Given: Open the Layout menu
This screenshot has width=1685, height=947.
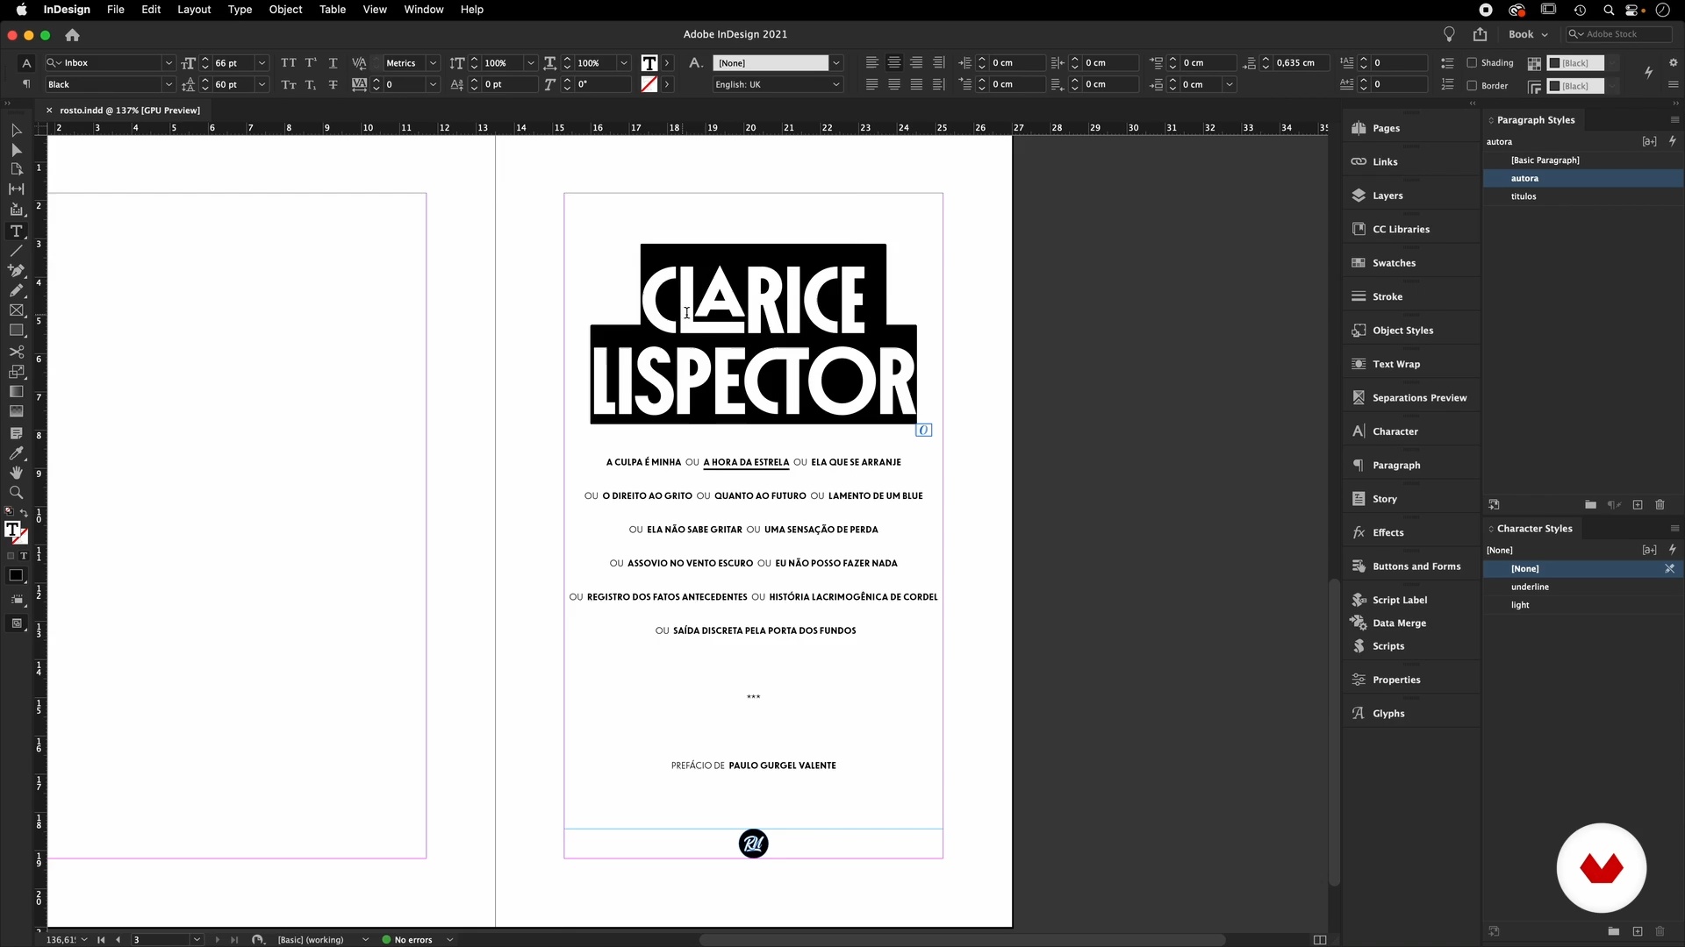Looking at the screenshot, I should click(194, 10).
